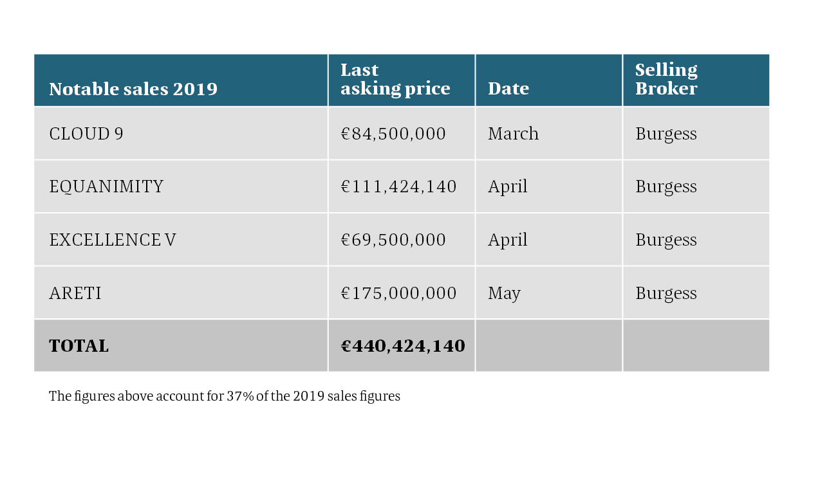The height and width of the screenshot is (481, 829).
Task: Click the €440,424,140 total amount
Action: (x=403, y=346)
